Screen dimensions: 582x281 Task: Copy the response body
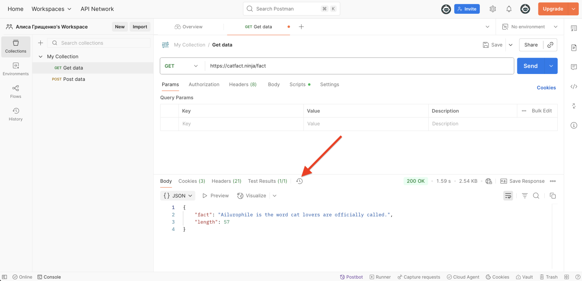point(553,196)
